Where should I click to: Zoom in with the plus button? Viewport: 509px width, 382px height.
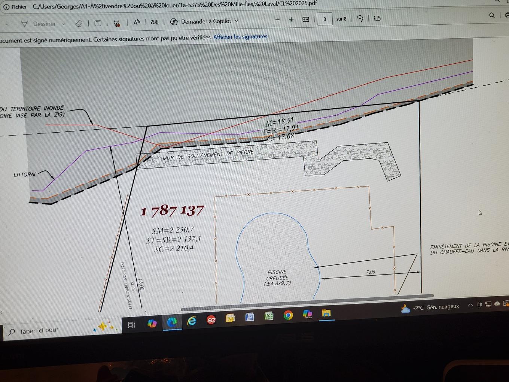[291, 19]
